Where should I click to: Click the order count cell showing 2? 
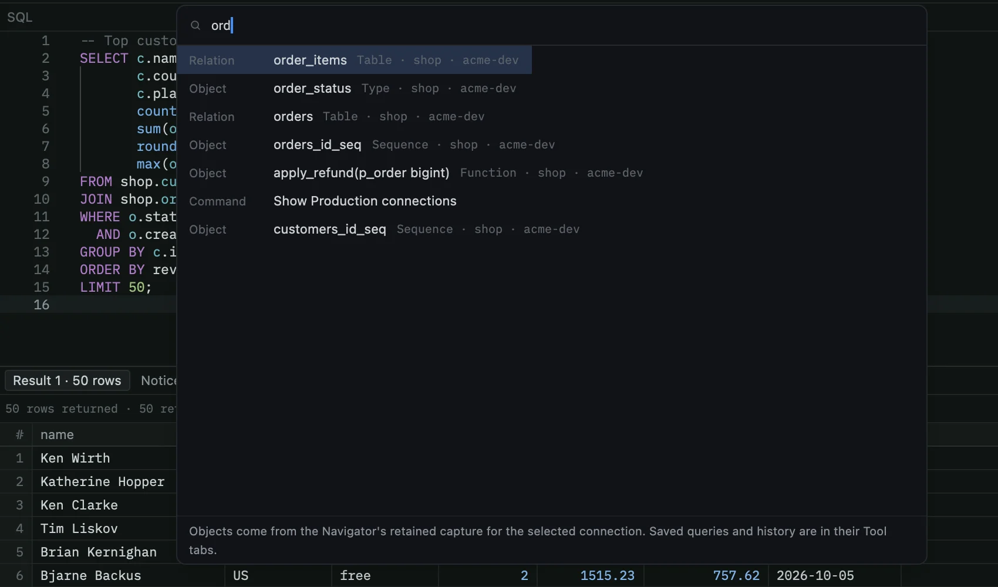(x=488, y=575)
